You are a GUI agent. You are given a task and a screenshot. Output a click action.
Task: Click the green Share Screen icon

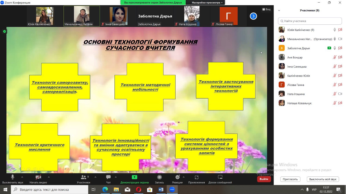[134, 177]
